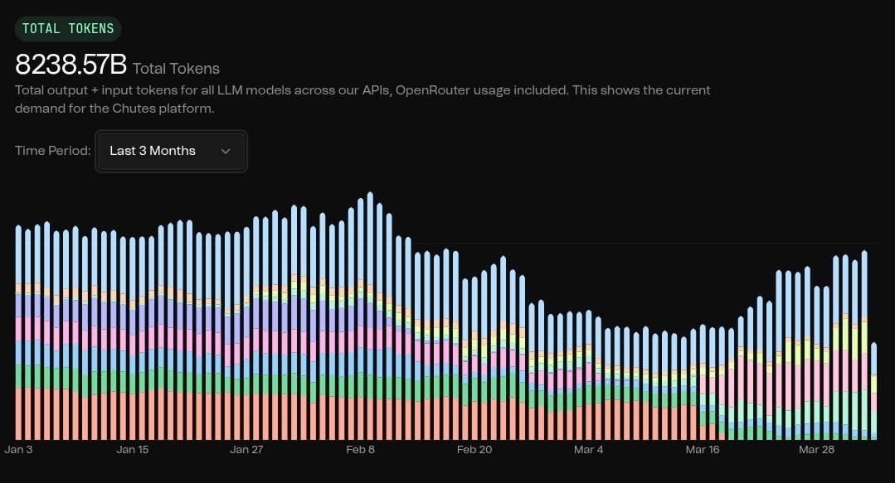Click the tallest bar in the chart near Feb 8

[370, 316]
